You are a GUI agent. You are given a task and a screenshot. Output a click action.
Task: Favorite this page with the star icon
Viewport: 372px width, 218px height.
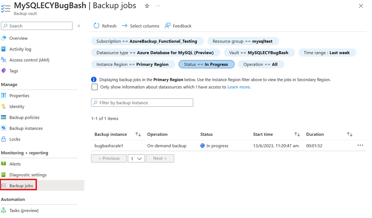click(x=147, y=6)
